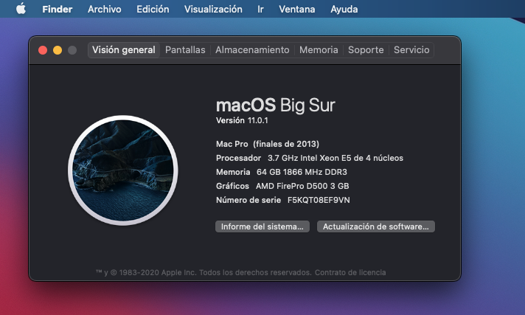The width and height of the screenshot is (525, 315).
Task: Click the Informe del sistema button
Action: (262, 226)
